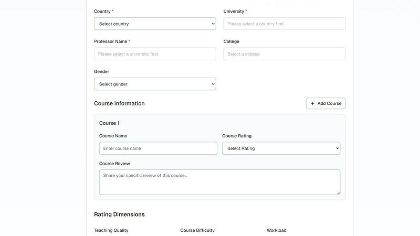This screenshot has width=420, height=236.
Task: Click the Professor Name input field
Action: 155,54
